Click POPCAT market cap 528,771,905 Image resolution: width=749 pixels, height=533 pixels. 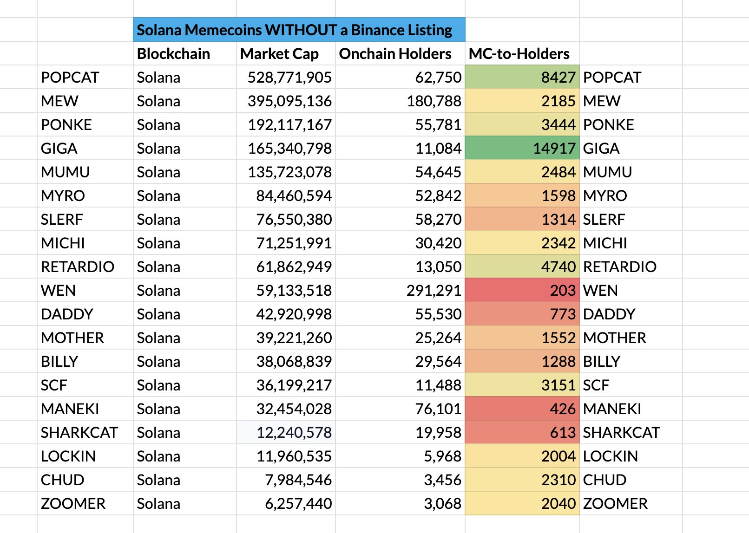pos(286,78)
